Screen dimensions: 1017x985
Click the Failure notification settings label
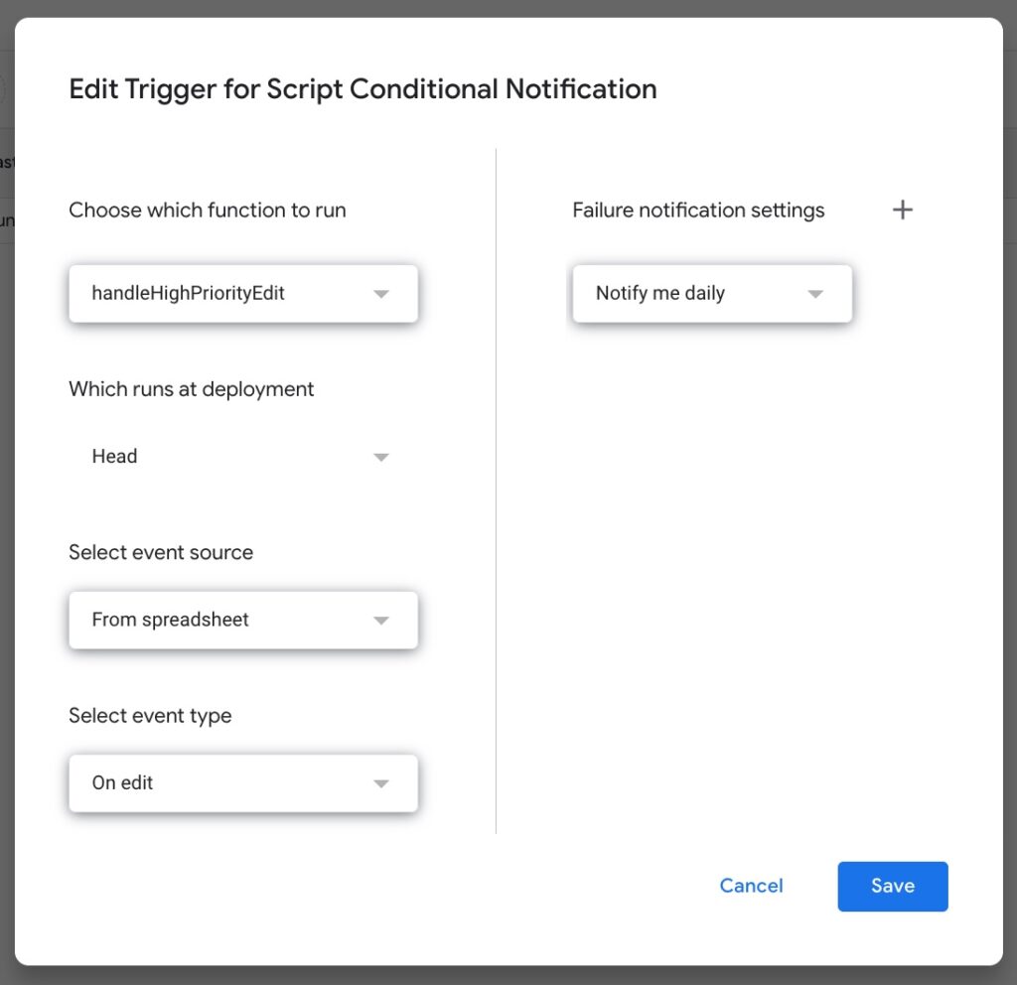click(x=698, y=211)
